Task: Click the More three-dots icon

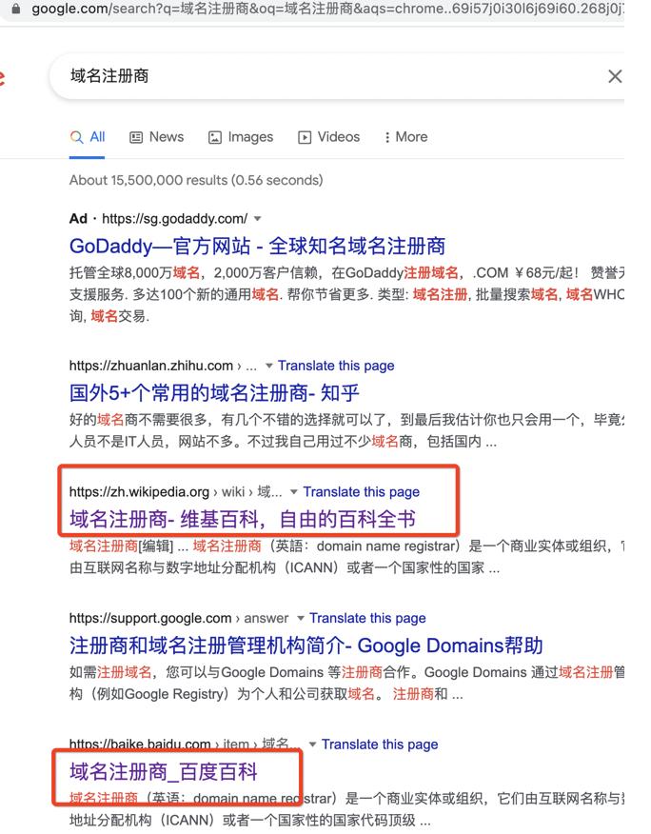Action: (387, 138)
